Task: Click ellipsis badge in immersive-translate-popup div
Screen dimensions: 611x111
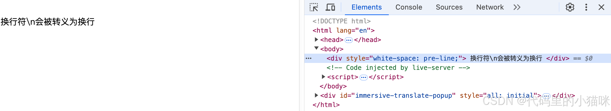Action: point(546,96)
